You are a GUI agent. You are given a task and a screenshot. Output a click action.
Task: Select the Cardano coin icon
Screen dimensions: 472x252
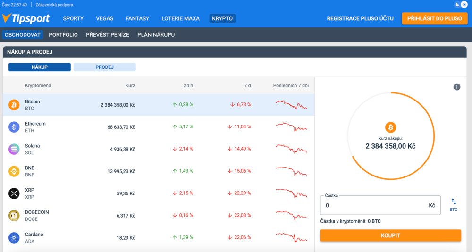[14, 238]
